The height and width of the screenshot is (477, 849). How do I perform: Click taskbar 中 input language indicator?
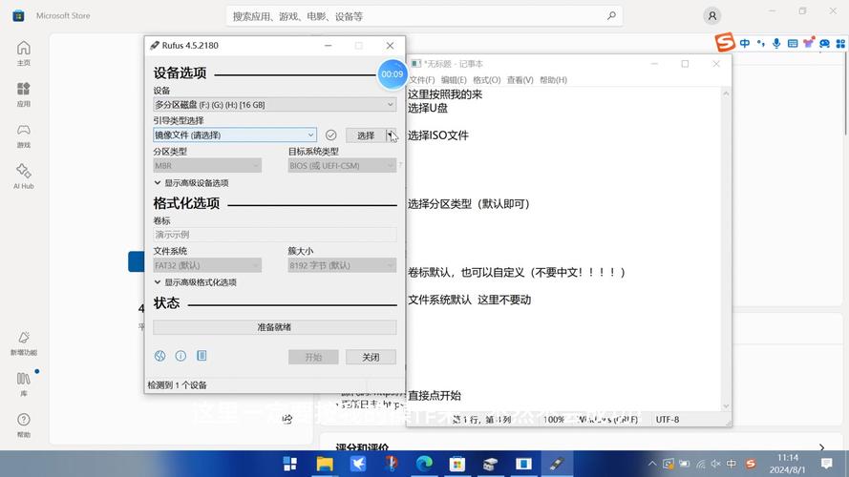(732, 464)
